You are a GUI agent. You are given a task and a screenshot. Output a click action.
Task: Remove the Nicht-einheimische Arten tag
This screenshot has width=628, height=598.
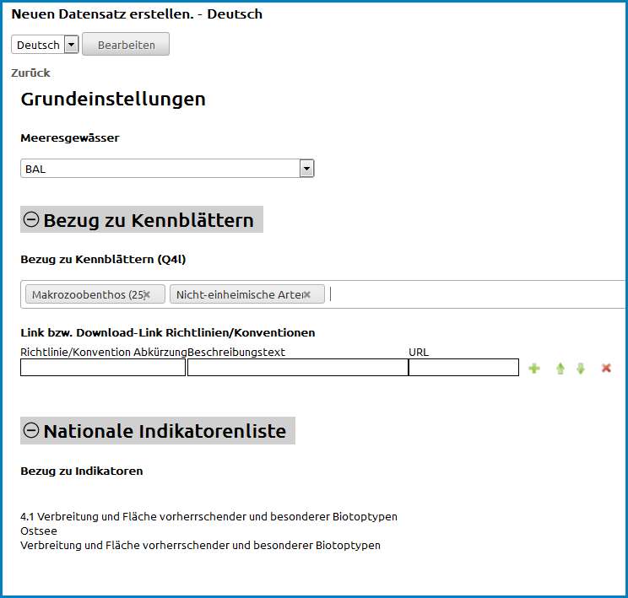307,294
